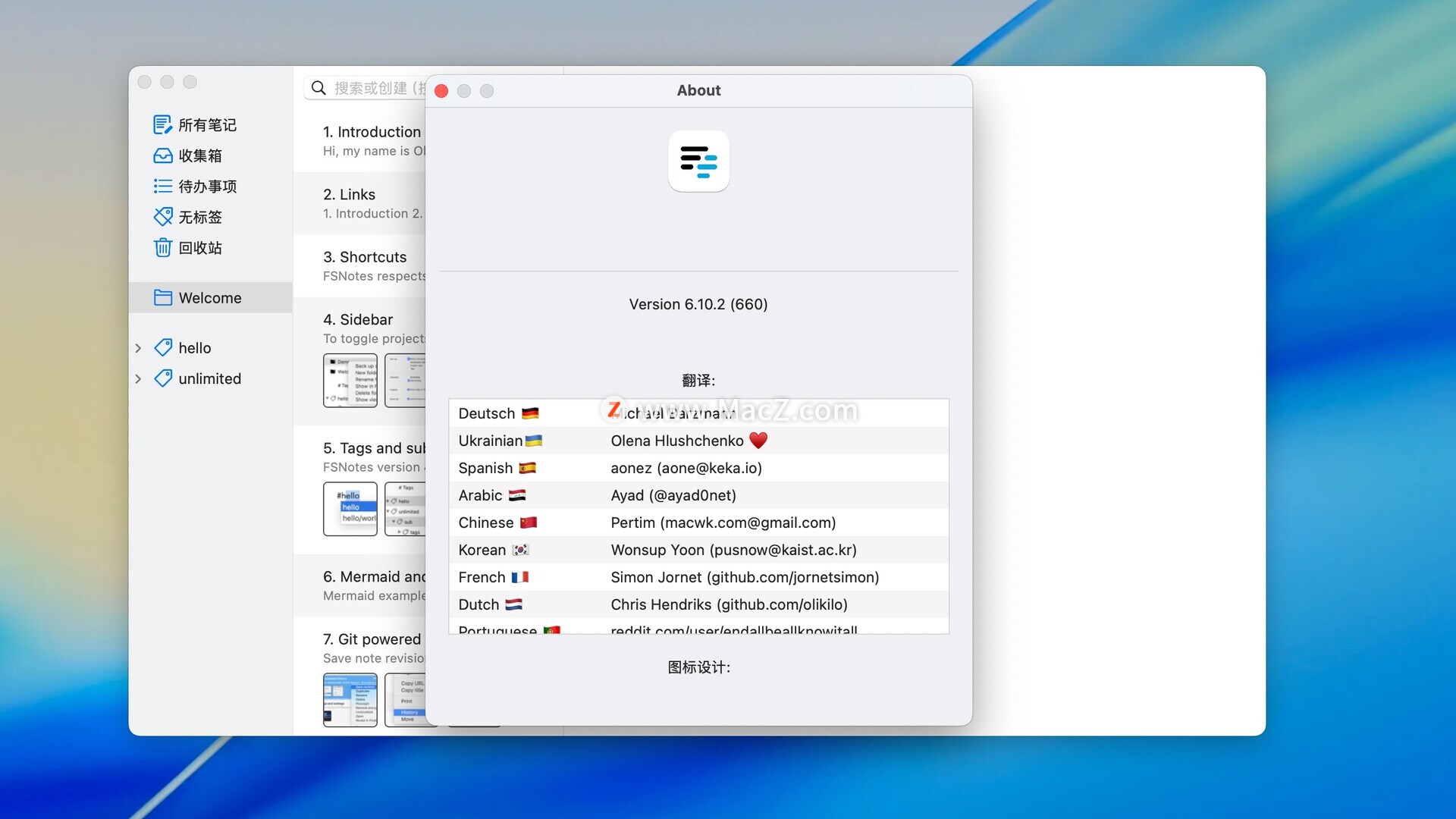Click Pertim (macwk.com@gmail.com) credit

(723, 522)
